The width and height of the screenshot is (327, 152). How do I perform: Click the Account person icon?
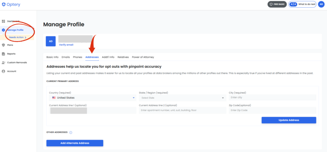click(3, 71)
